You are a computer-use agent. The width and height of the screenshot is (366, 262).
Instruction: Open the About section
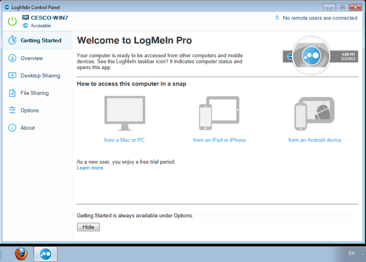38,128
